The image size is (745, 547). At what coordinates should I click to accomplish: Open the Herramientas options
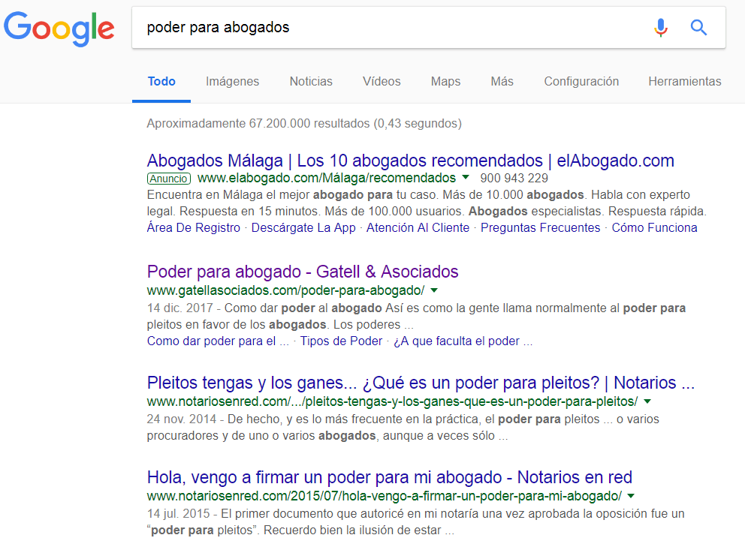coord(685,82)
